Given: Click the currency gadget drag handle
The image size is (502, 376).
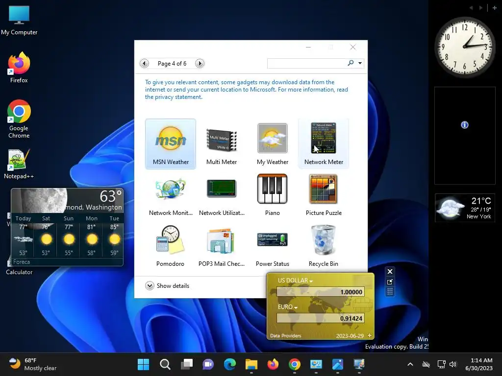Looking at the screenshot, I should click(390, 292).
